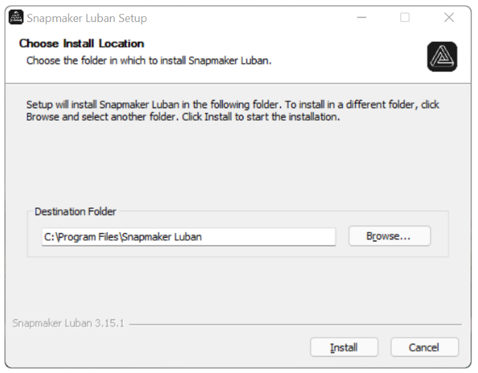Click the 'Snapmaker Luban Setup' title text

tap(87, 18)
